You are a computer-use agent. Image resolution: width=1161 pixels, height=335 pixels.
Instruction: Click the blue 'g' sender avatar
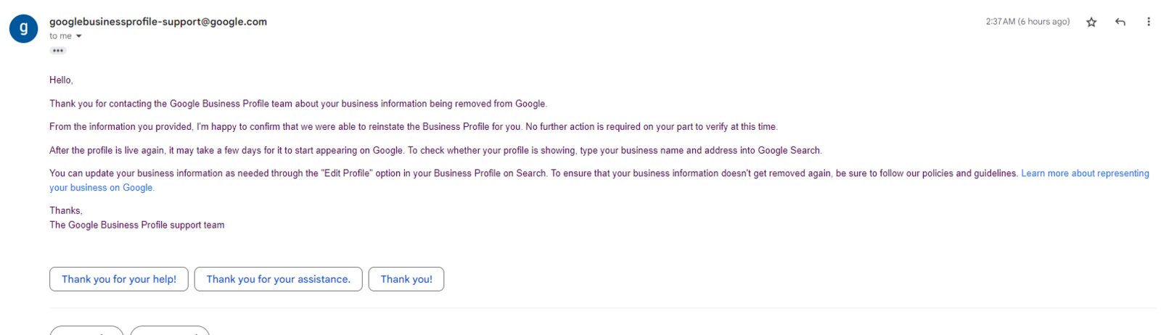[x=23, y=28]
